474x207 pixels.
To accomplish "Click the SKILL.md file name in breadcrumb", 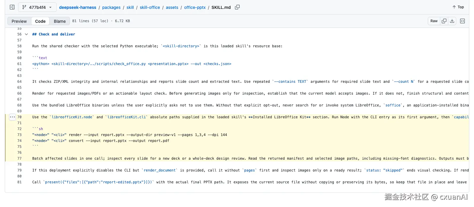I will tap(221, 7).
